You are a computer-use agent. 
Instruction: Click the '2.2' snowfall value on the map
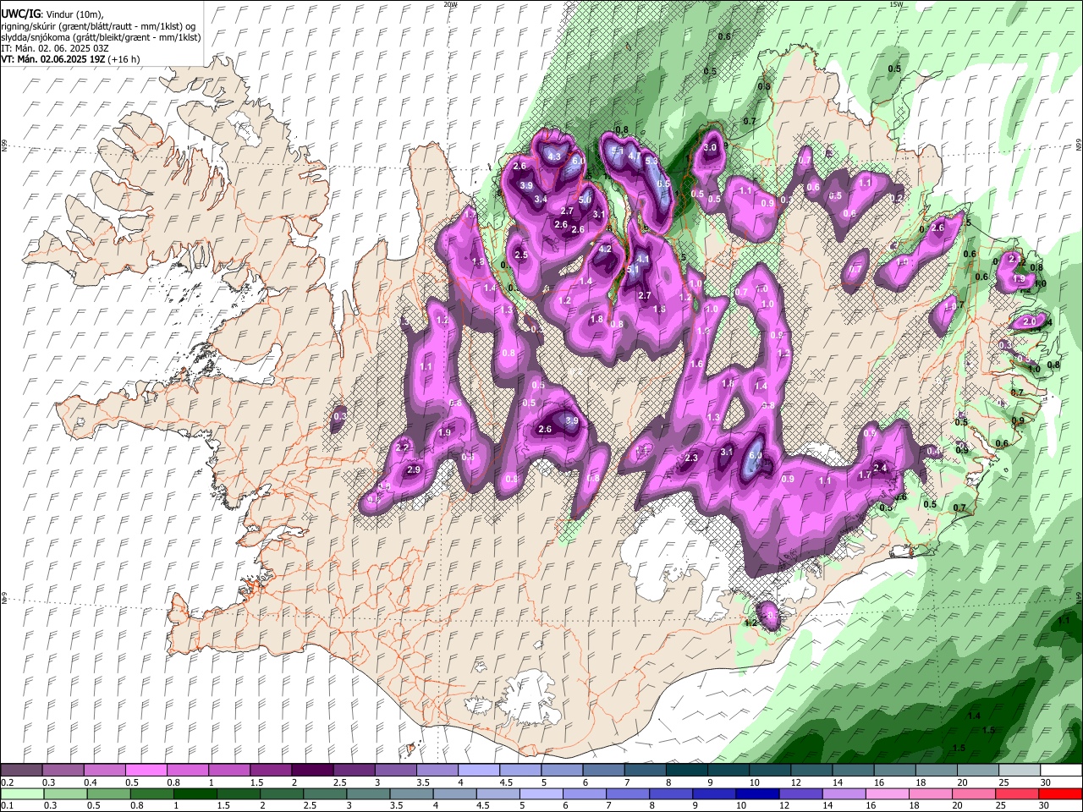403,447
